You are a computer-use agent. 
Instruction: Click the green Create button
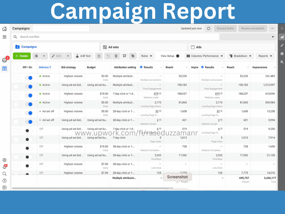coord(22,56)
